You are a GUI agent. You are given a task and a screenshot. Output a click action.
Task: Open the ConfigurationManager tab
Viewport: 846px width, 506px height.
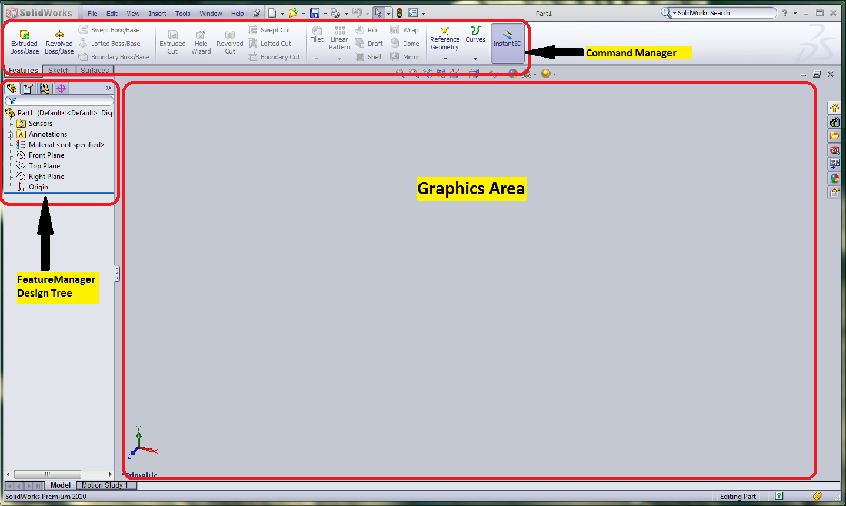(x=45, y=88)
